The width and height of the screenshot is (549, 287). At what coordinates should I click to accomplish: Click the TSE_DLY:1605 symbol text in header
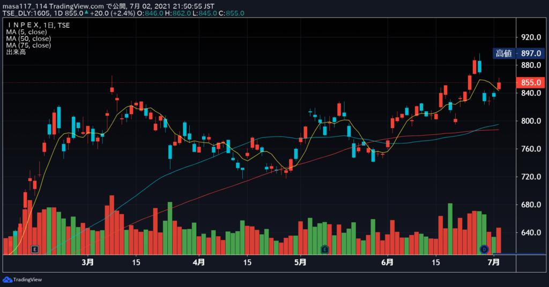(27, 13)
